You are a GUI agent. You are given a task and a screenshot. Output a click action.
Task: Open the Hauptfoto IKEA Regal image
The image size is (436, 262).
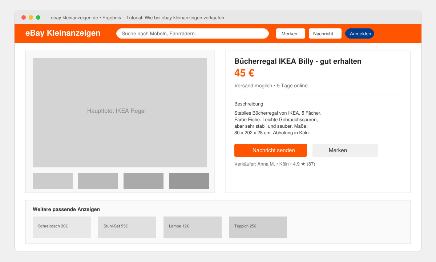[x=120, y=113]
